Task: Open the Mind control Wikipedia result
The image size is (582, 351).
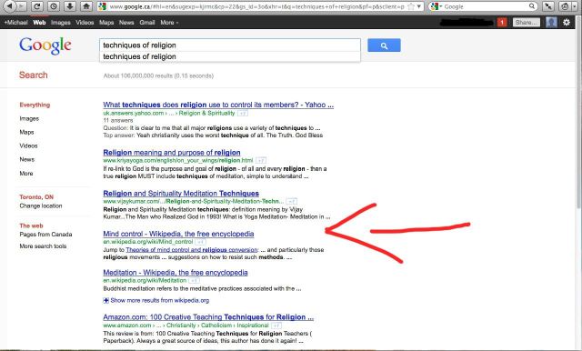Action: (x=178, y=234)
